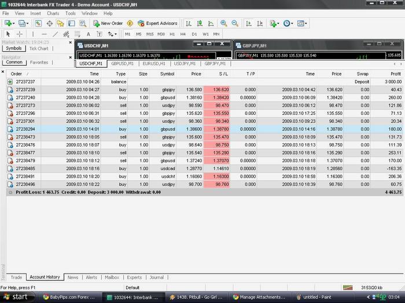Zoom out on the chart
Screen dimensions: 405x303
tap(235, 24)
